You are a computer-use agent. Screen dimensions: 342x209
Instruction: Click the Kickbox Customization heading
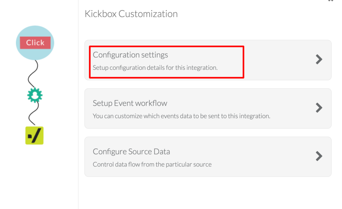[x=131, y=14]
